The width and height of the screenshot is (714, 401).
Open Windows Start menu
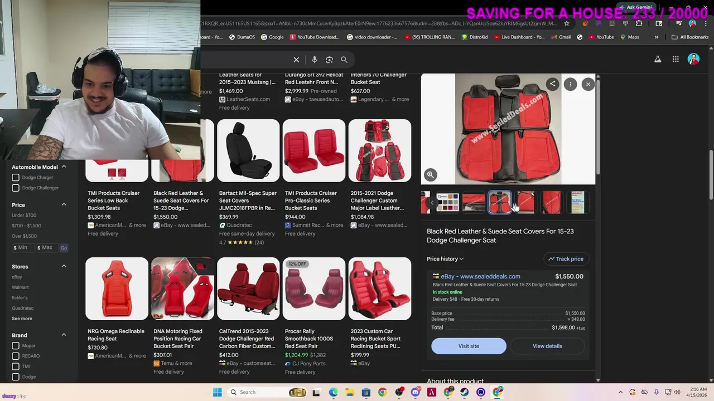click(217, 392)
